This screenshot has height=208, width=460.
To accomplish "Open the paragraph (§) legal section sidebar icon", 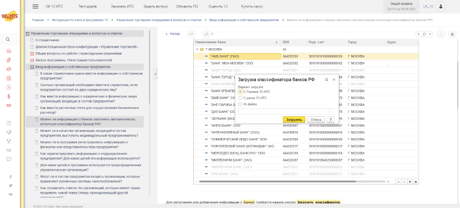I will (x=9, y=96).
